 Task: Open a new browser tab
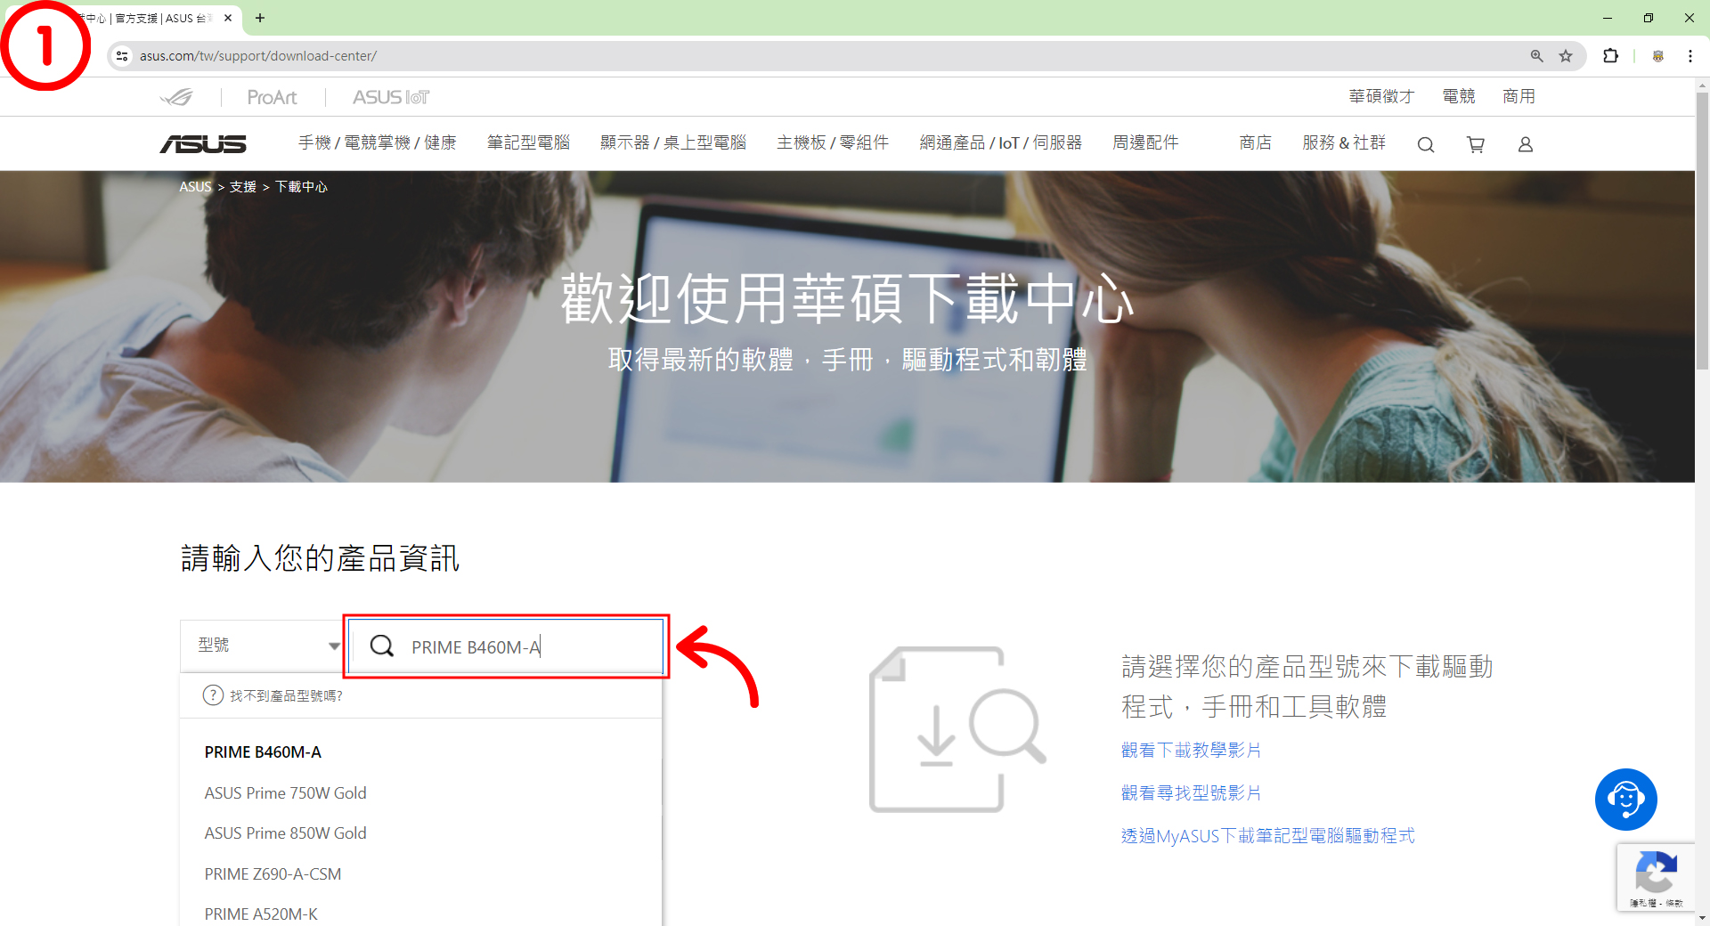[x=260, y=18]
